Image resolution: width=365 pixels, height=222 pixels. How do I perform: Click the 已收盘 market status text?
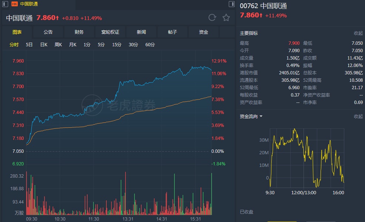247,212
